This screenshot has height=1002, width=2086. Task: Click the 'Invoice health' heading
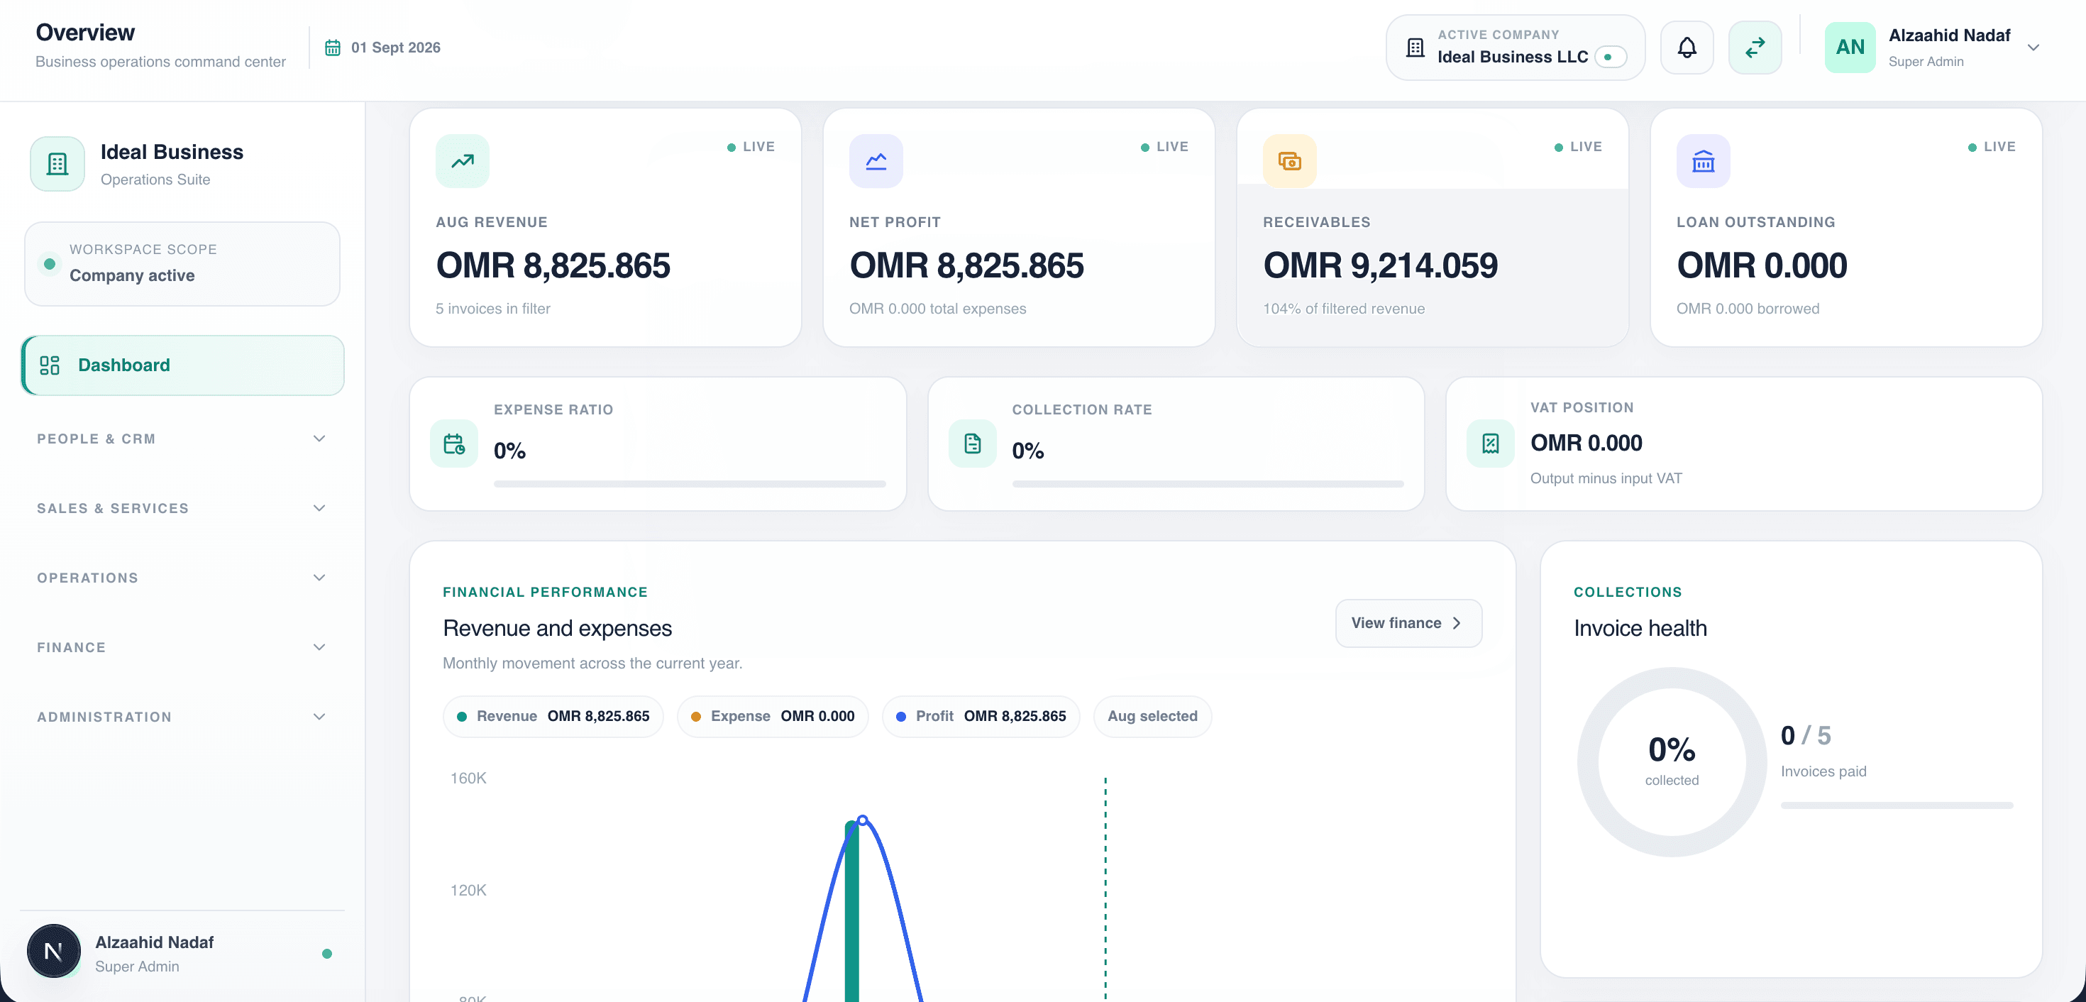pos(1640,629)
